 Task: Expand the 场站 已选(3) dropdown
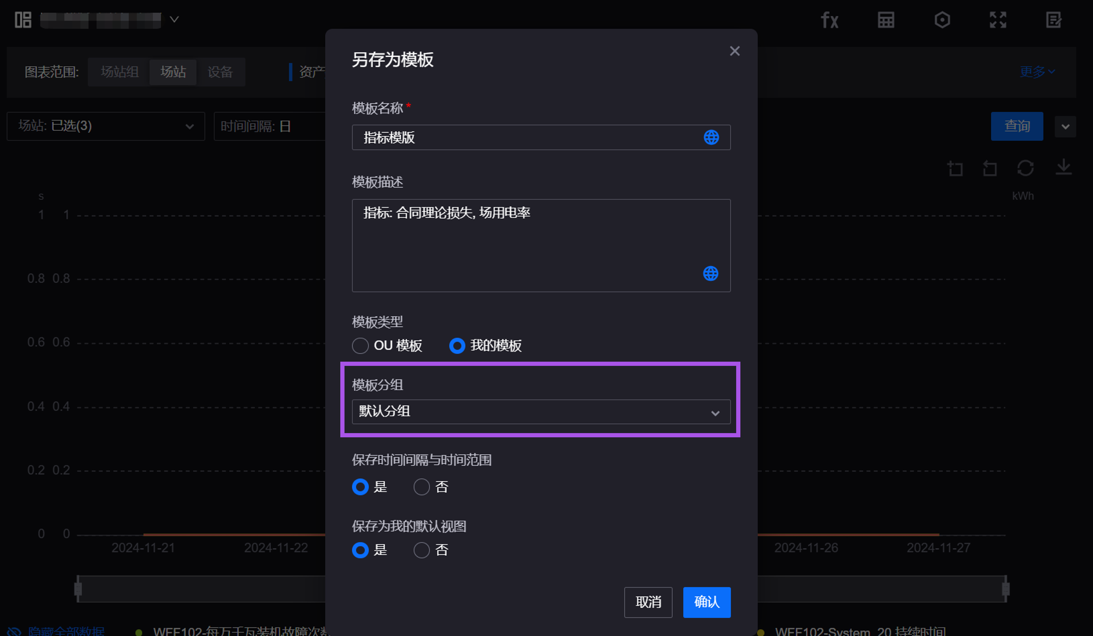[x=106, y=126]
